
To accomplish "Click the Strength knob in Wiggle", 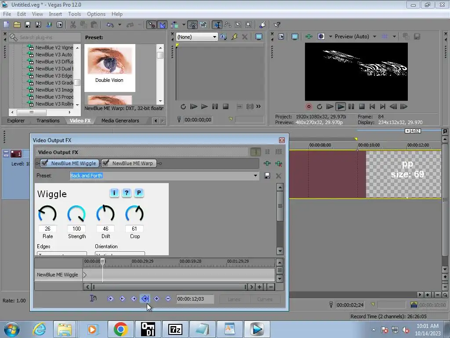I will tap(76, 214).
